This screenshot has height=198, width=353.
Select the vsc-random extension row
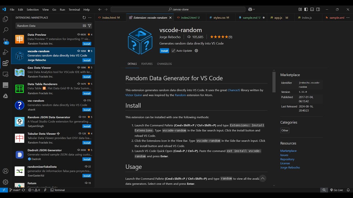(53, 105)
